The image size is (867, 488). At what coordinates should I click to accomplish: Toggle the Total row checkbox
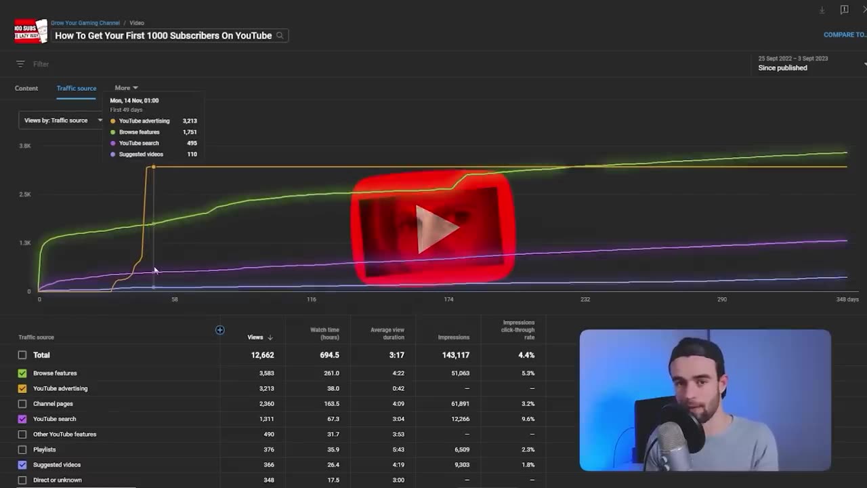pyautogui.click(x=22, y=355)
